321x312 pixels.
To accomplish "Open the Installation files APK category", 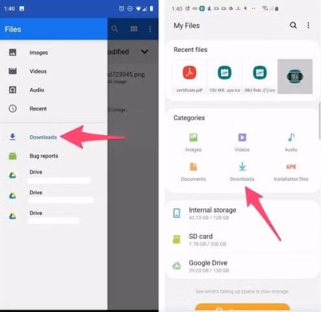I will (x=291, y=172).
